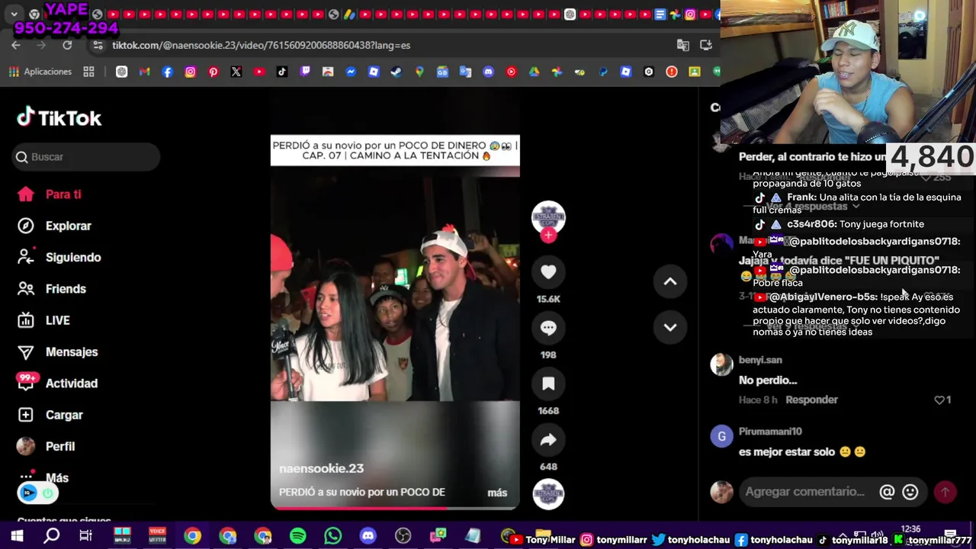Expand the Más options in sidebar

click(56, 478)
